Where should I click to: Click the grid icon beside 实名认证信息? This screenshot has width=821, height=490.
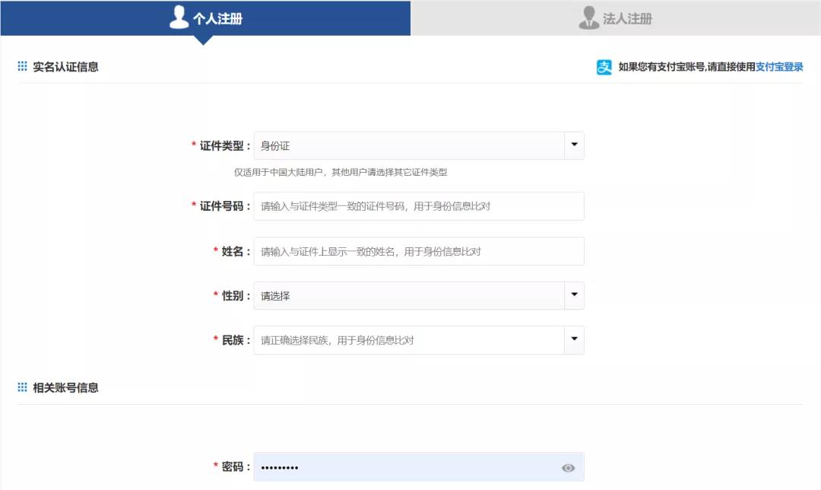[22, 67]
